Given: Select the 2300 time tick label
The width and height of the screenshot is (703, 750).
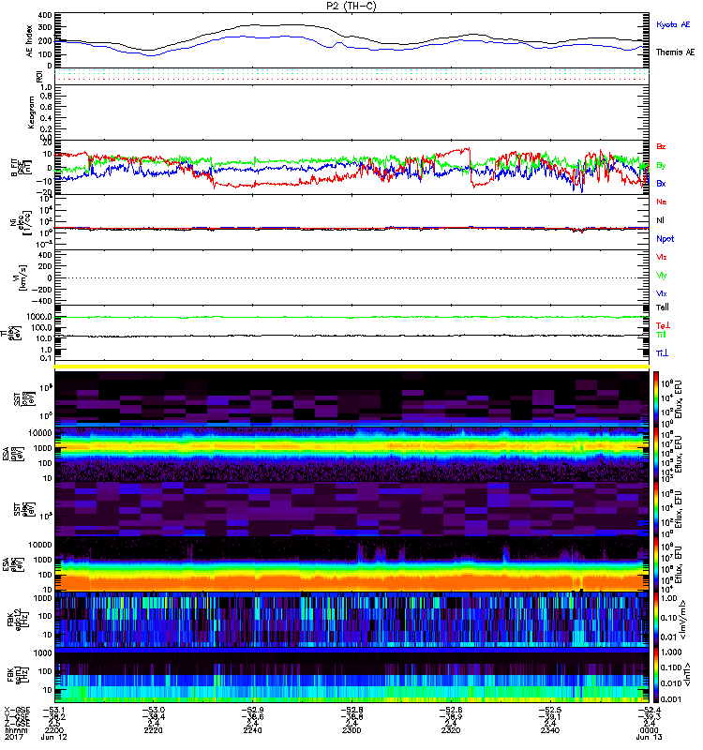Looking at the screenshot, I should (351, 730).
